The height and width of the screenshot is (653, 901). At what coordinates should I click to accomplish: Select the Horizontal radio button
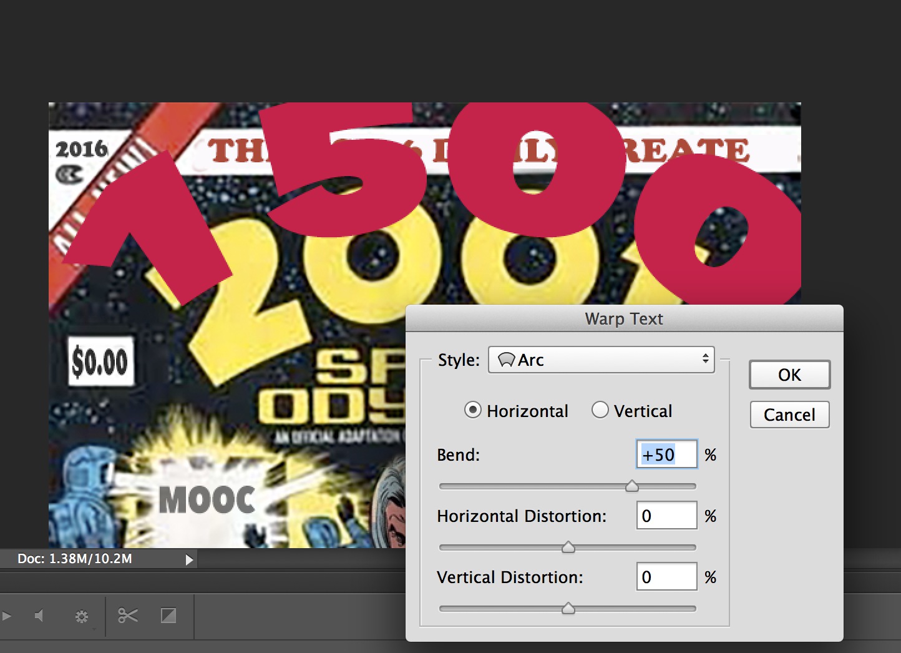tap(473, 410)
